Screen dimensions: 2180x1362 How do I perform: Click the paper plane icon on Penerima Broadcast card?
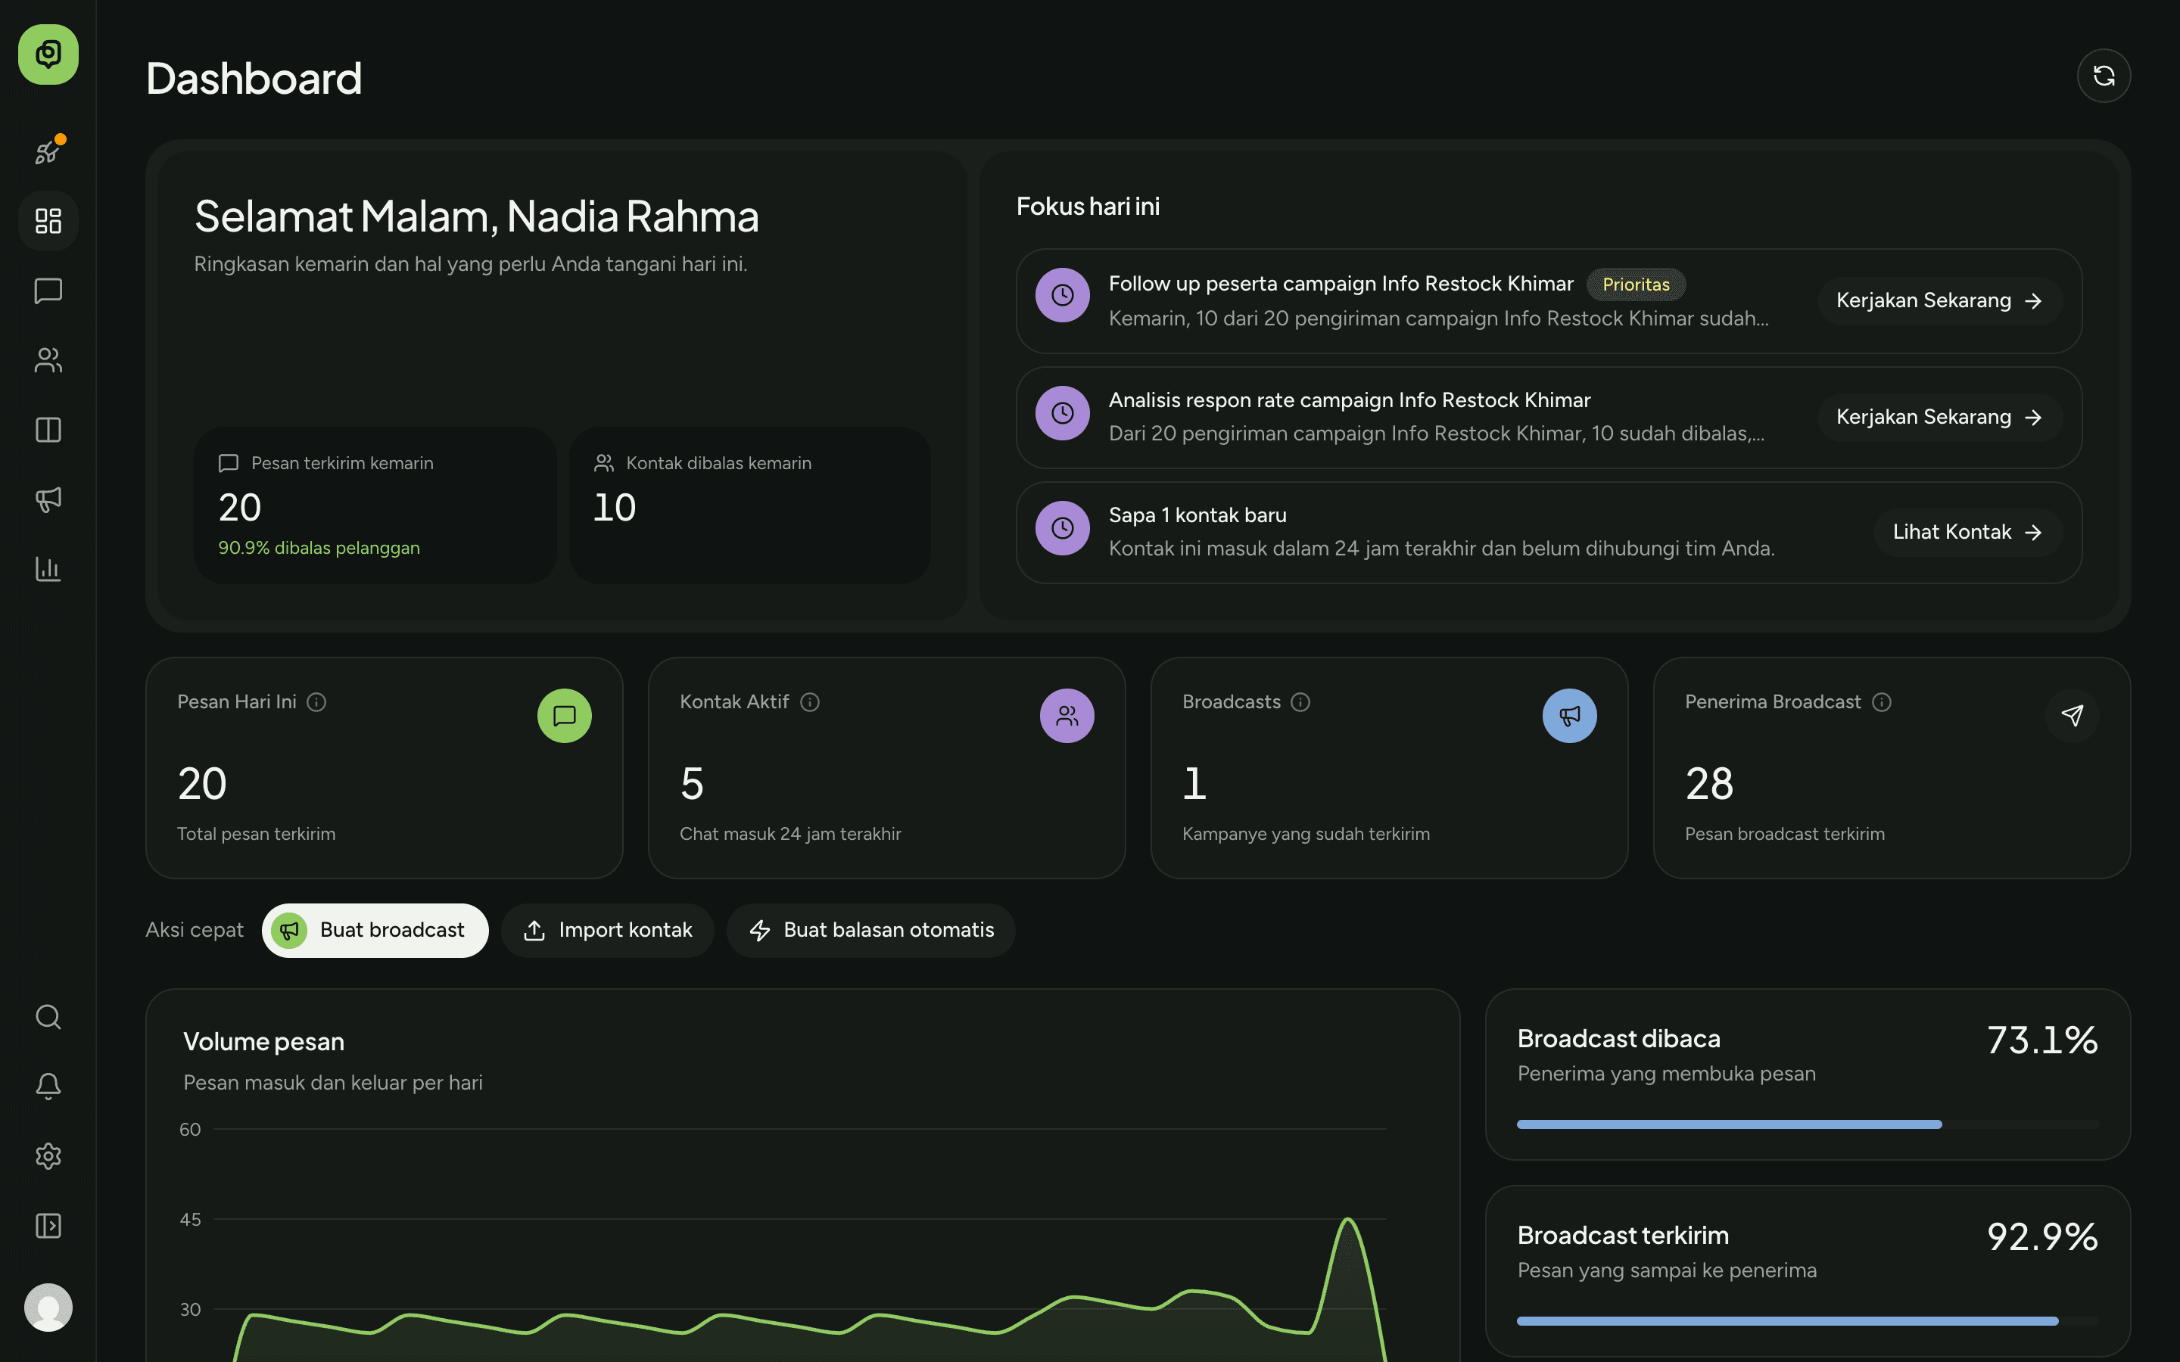point(2073,716)
